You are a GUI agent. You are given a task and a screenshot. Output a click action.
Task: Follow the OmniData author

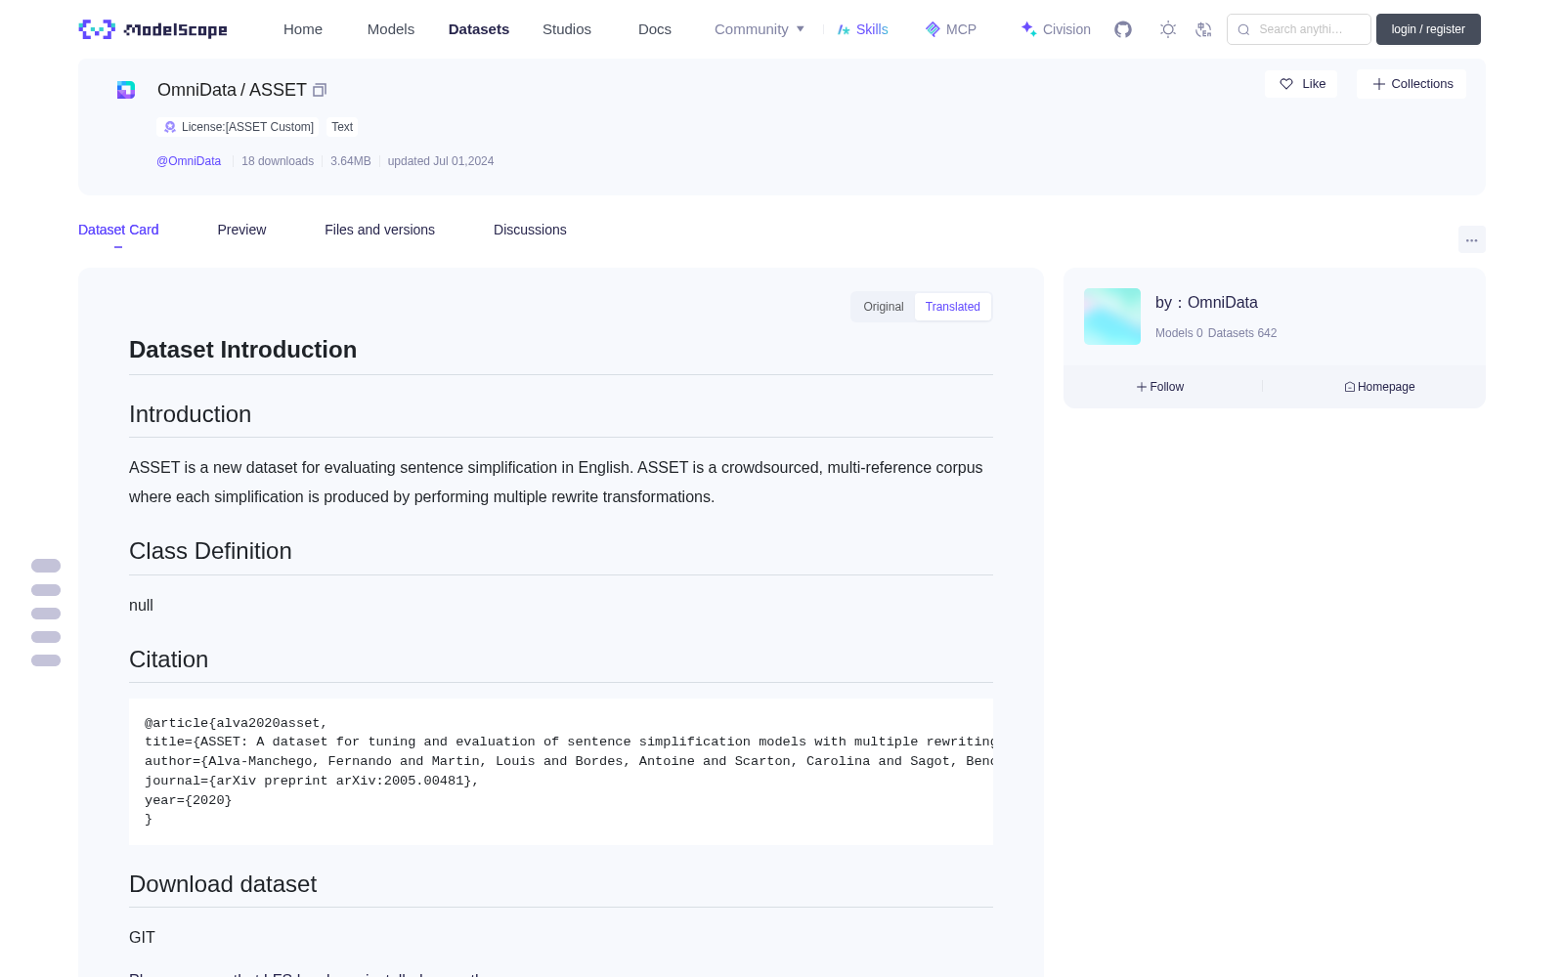(1160, 387)
